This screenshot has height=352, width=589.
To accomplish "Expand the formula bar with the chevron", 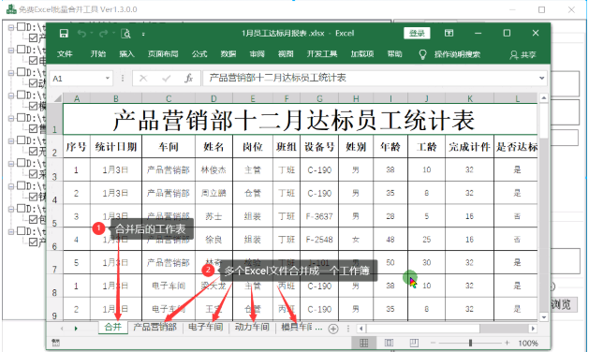I will [541, 78].
